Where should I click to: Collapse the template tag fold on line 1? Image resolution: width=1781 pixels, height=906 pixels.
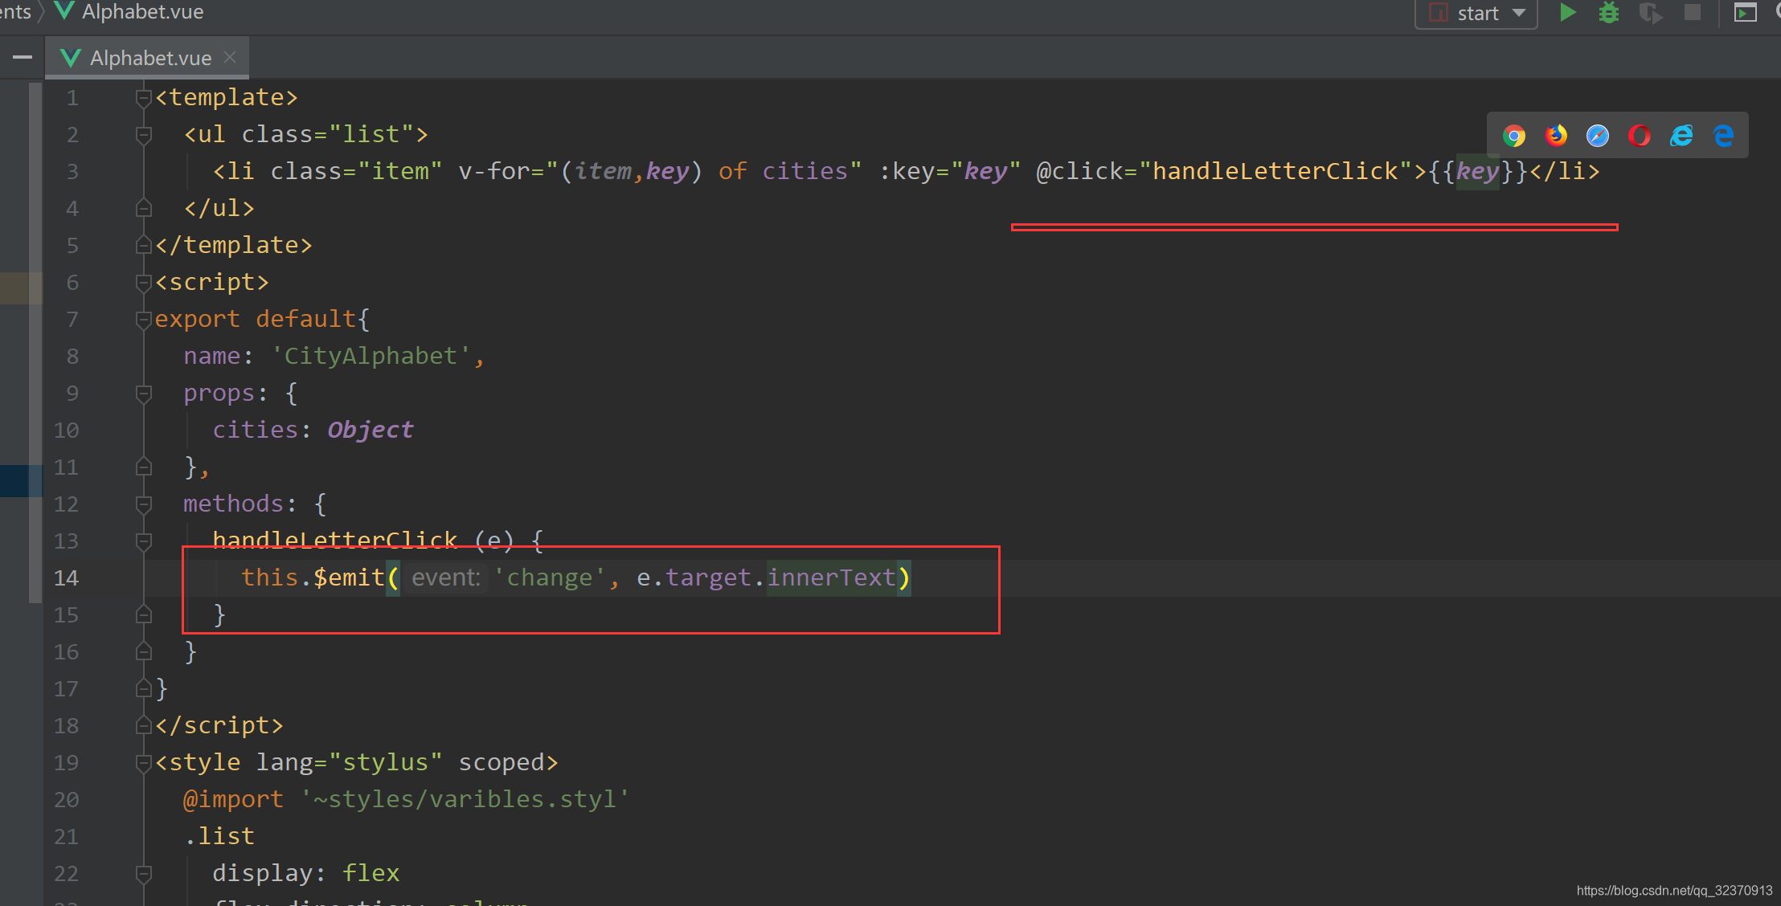[x=144, y=98]
